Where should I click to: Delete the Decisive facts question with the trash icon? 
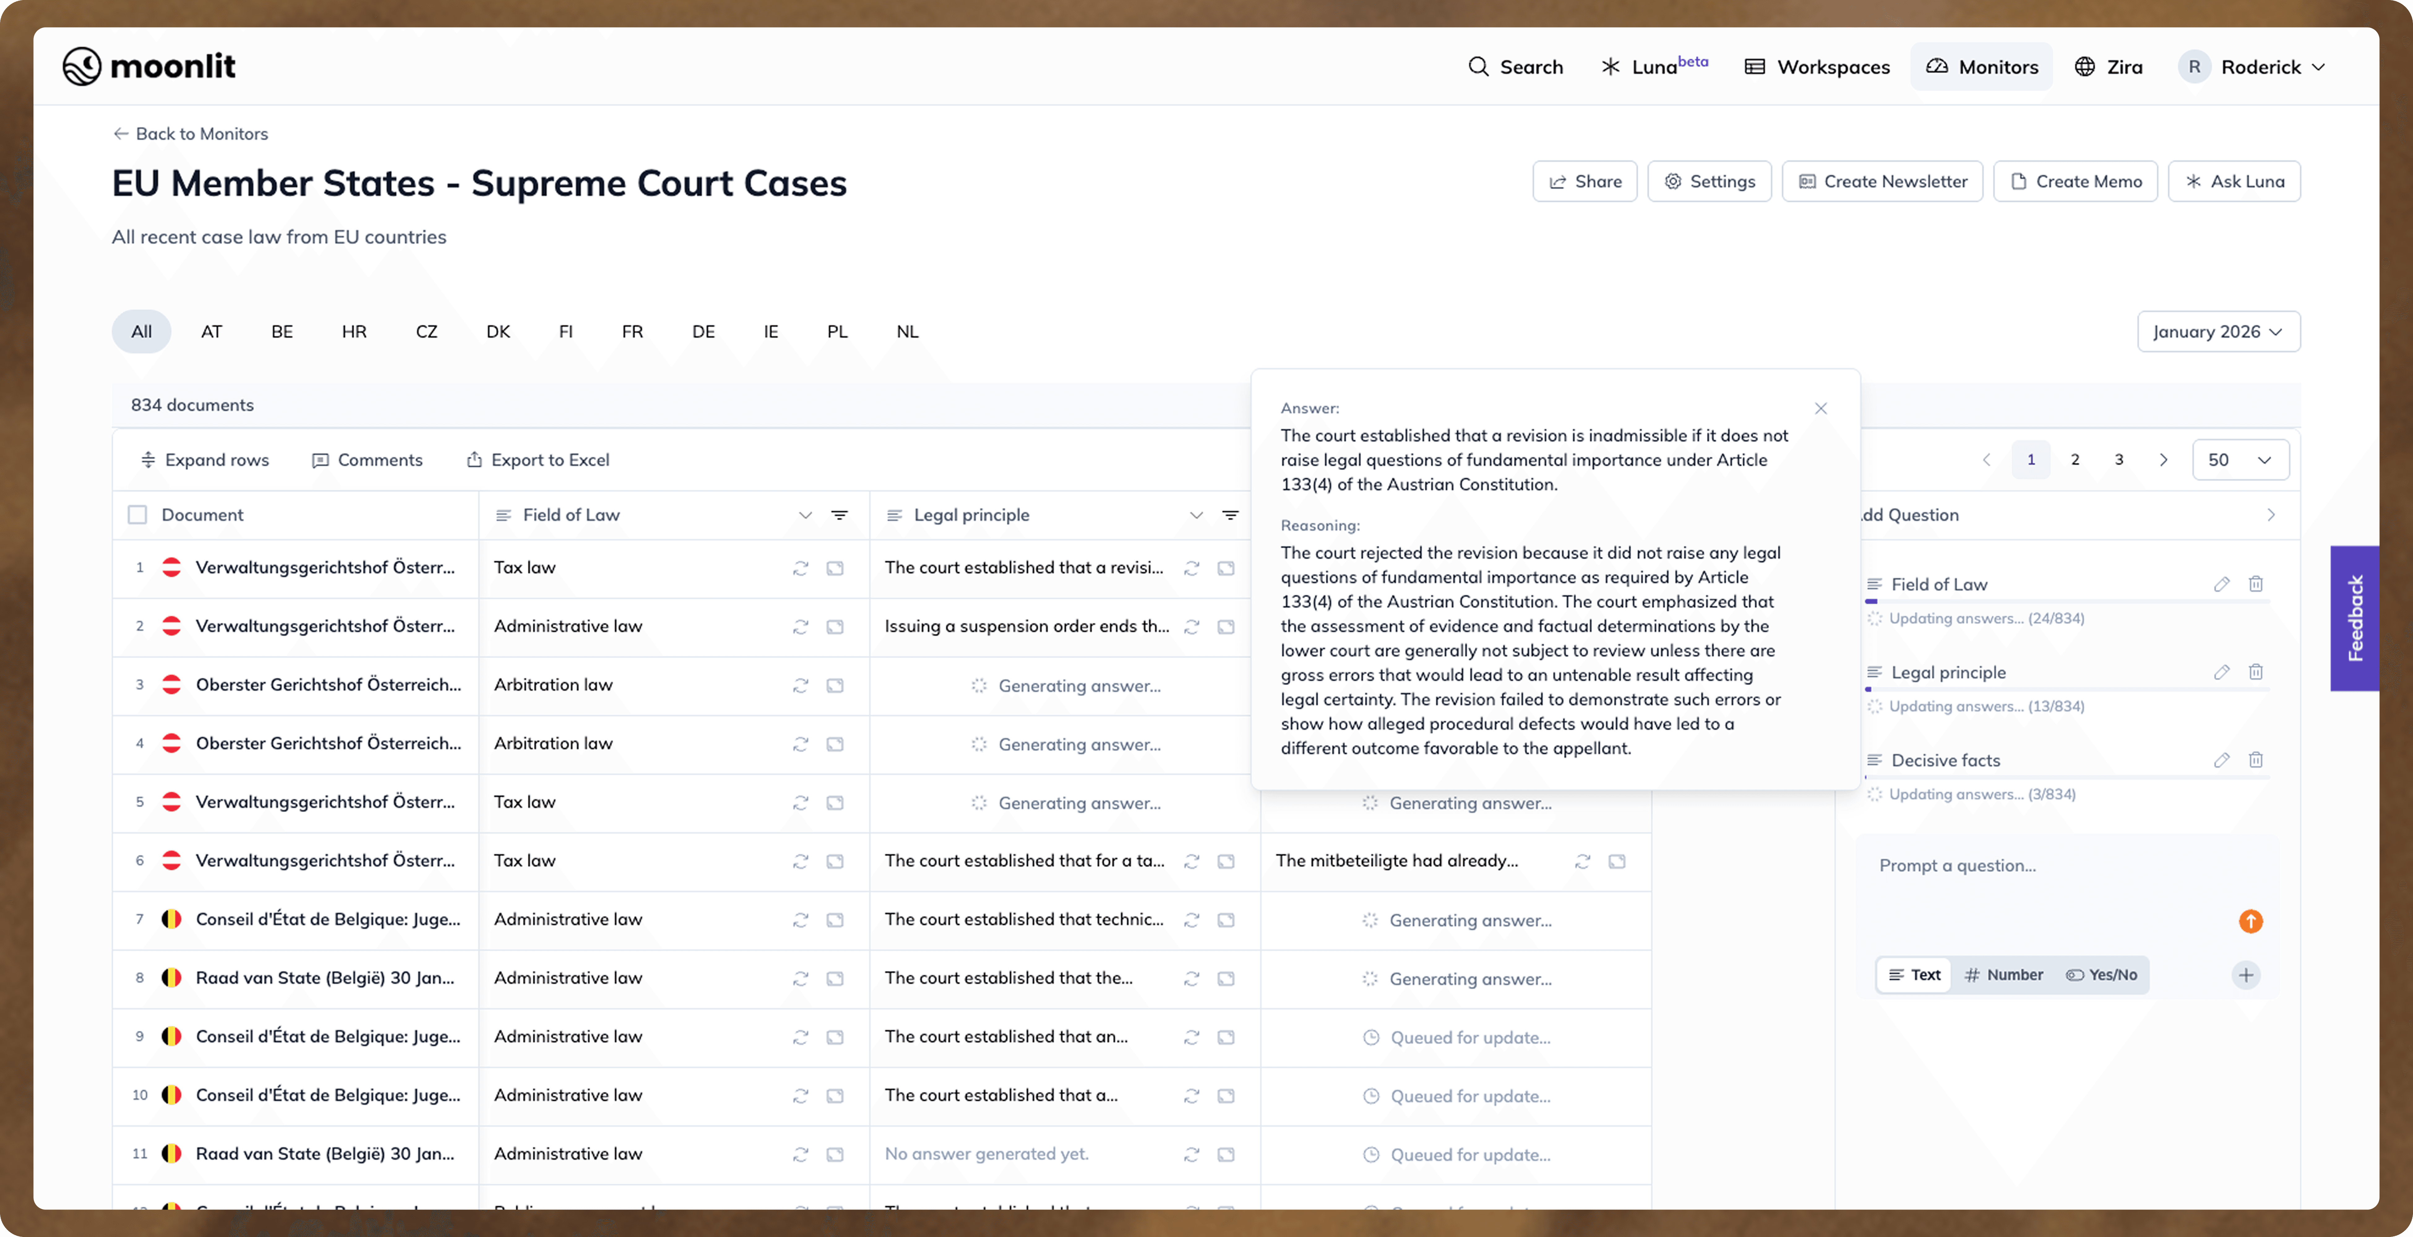point(2256,760)
